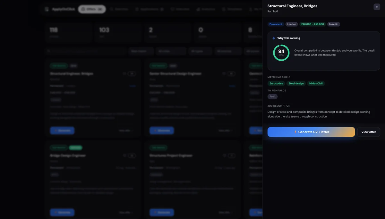
Task: Select the London location tag
Action: (x=292, y=24)
